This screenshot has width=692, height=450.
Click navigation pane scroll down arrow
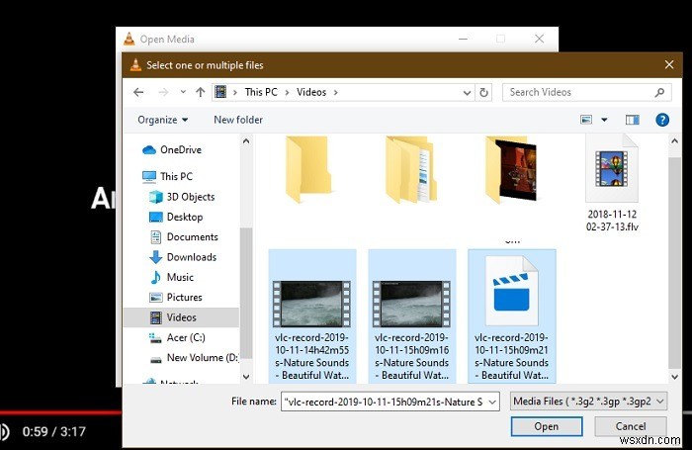[246, 377]
